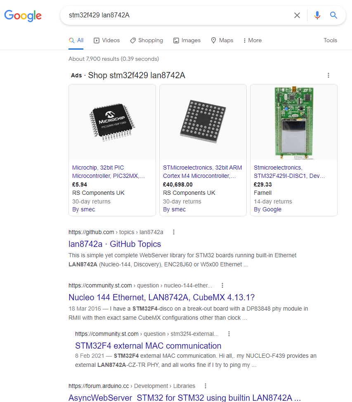Open options for stm32f4-external community.st.com result
Viewport: 352px width, 402px height.
pos(229,334)
